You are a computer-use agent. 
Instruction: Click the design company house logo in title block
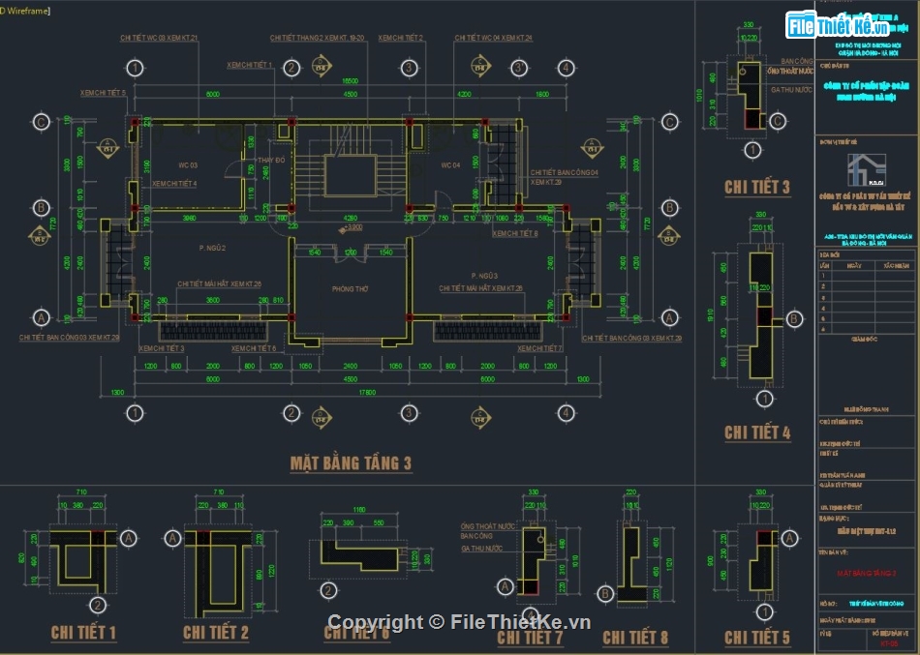[866, 170]
